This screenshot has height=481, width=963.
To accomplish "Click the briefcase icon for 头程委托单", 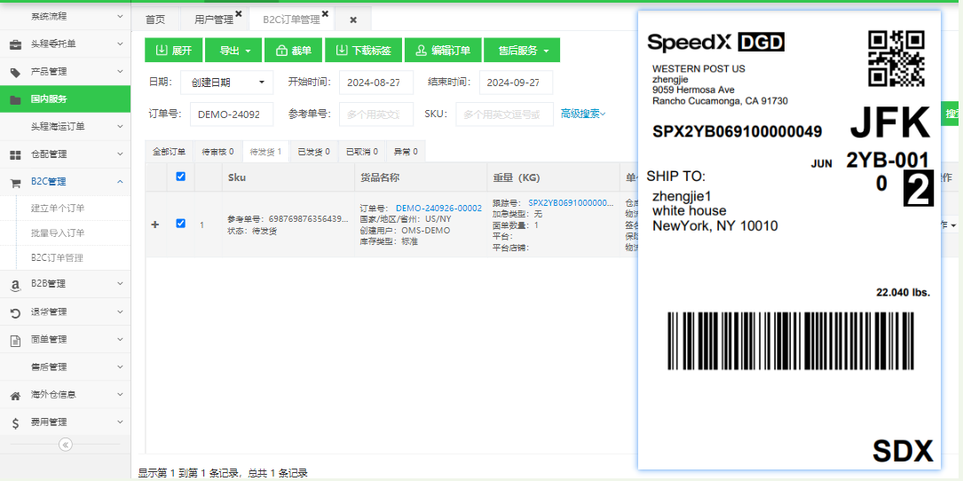I will (x=15, y=44).
